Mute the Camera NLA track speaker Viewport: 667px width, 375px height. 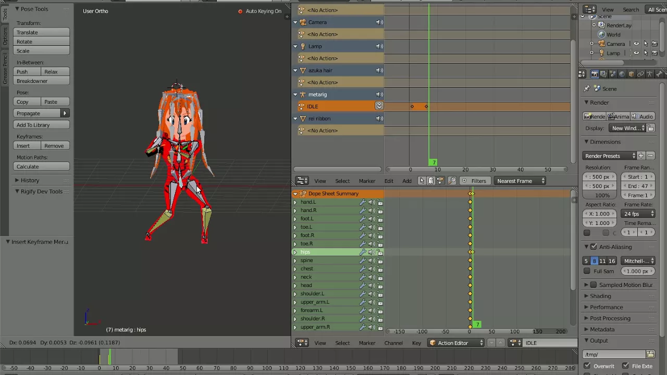click(x=379, y=22)
